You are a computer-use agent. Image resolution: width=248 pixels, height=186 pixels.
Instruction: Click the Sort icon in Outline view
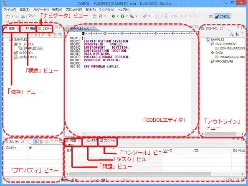pyautogui.click(x=232, y=35)
